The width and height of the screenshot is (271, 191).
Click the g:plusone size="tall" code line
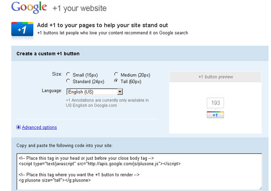tap(55, 180)
